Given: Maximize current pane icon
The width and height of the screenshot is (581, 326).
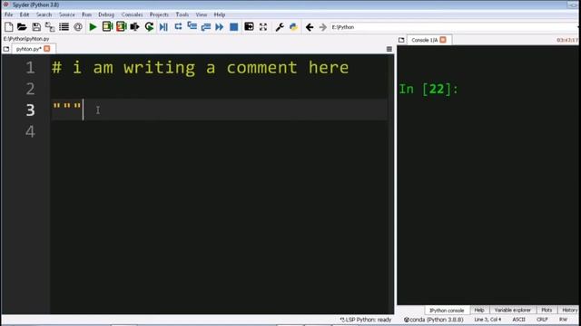Looking at the screenshot, I should (x=249, y=26).
